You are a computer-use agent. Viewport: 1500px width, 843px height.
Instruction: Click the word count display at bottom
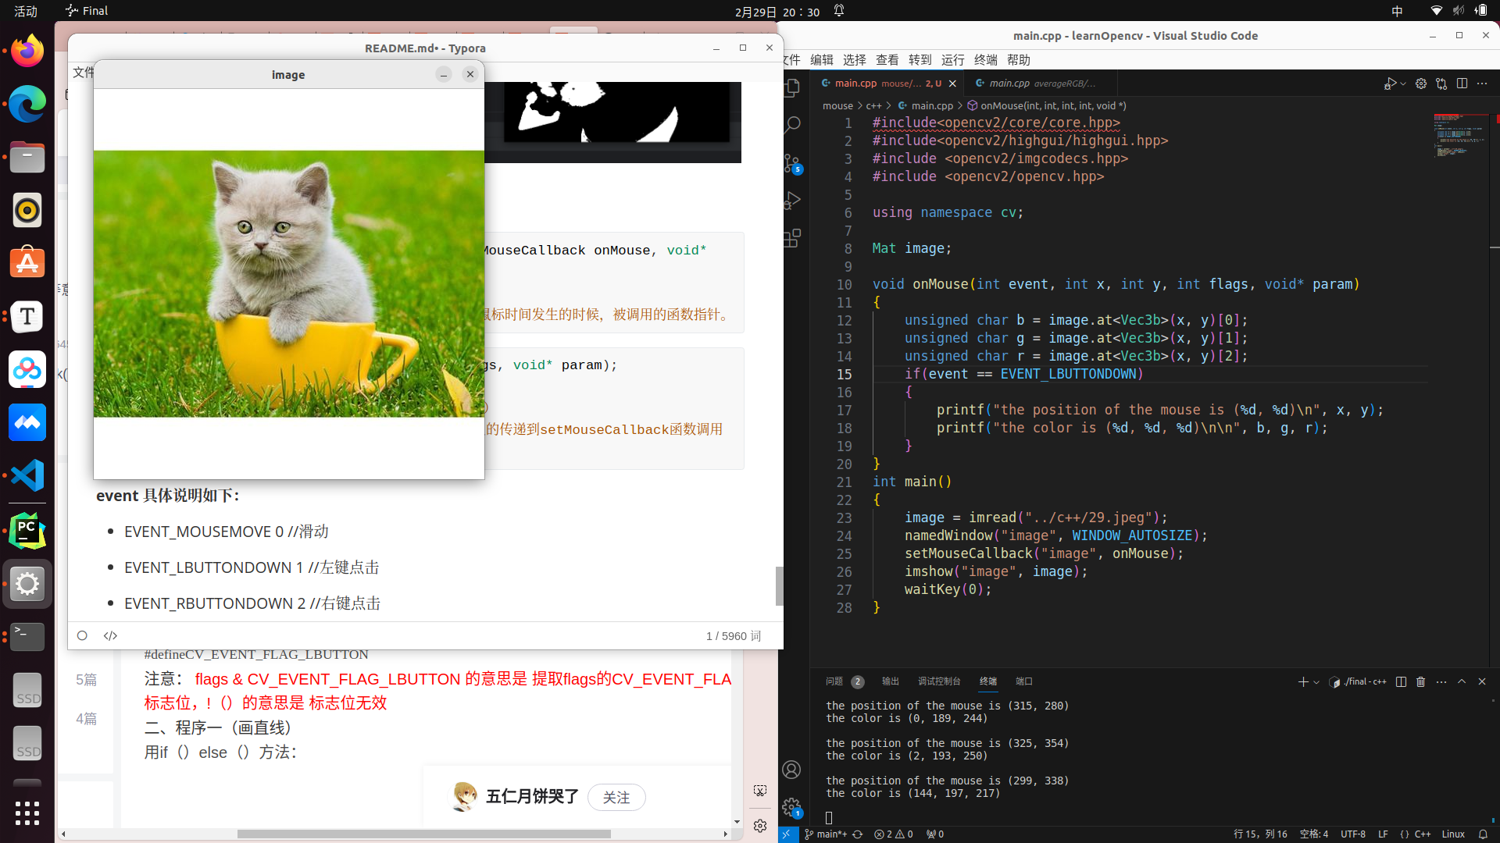tap(733, 635)
